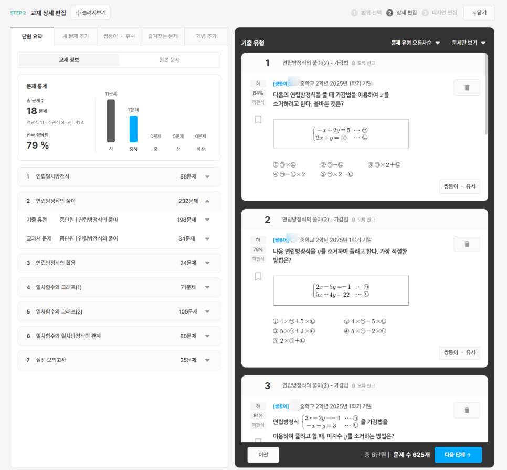The image size is (507, 470).
Task: Expand 교과서 문제 34문제 row
Action: click(x=119, y=239)
